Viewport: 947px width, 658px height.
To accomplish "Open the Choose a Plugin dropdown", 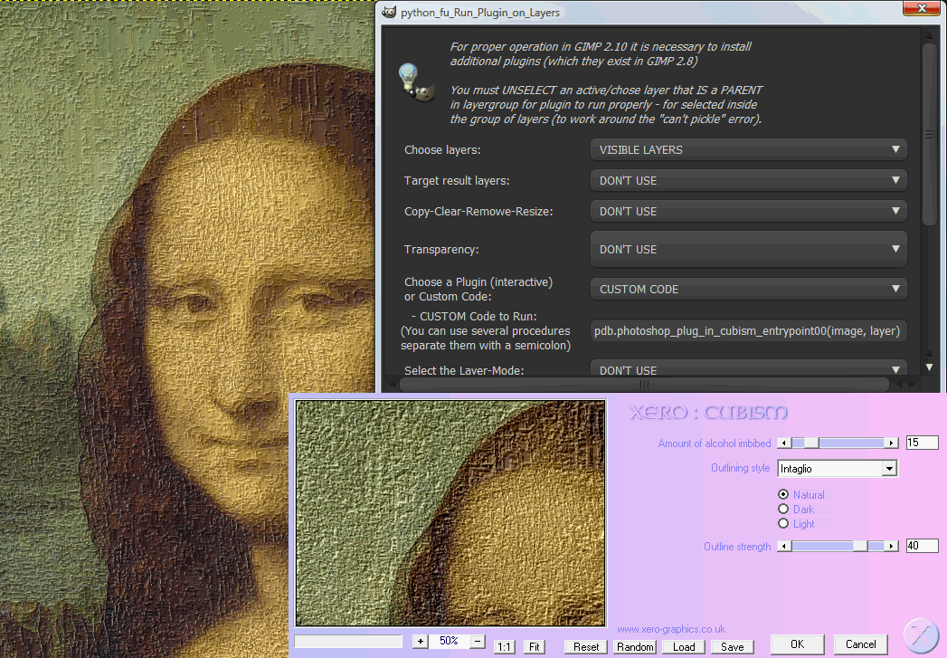I will (748, 289).
